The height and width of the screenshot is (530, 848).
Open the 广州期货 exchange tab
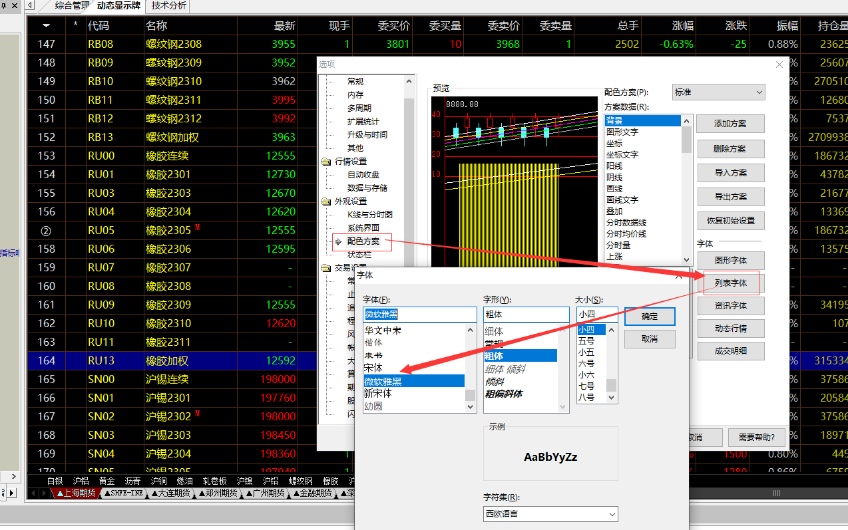coord(265,493)
